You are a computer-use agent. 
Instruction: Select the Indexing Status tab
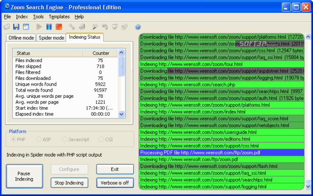coord(85,37)
